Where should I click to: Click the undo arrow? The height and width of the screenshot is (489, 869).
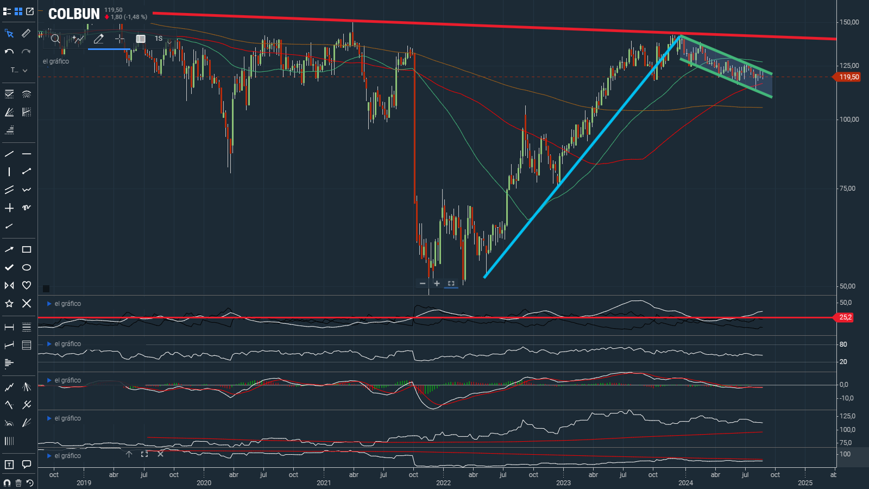(9, 52)
